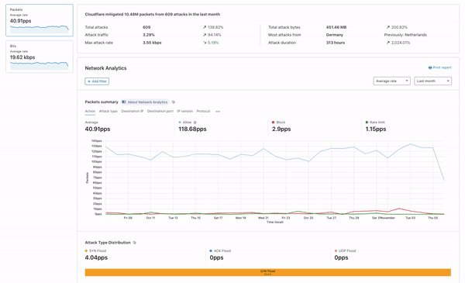Viewport: 465px width, 283px height.
Task: Click the icon right of About Network Analytics
Action: pyautogui.click(x=174, y=102)
